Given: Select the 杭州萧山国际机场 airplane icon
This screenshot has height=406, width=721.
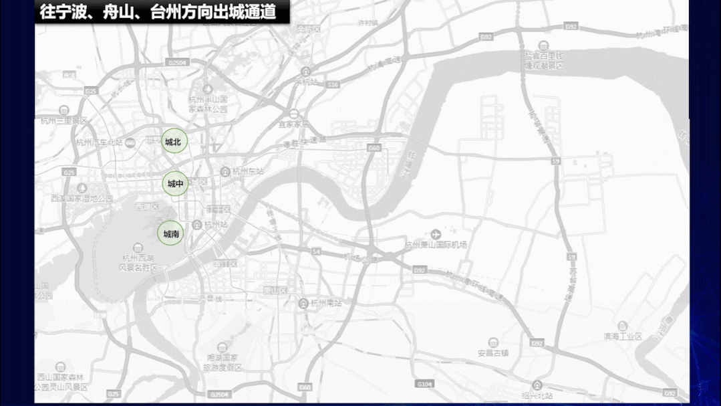Looking at the screenshot, I should [x=436, y=234].
